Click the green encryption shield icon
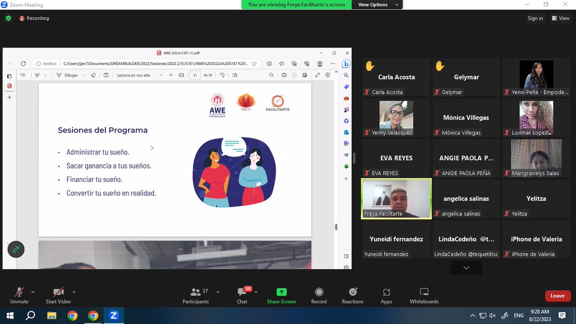 point(8,18)
